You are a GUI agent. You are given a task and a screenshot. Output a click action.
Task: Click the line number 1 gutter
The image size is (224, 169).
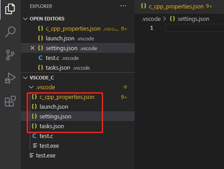coord(152,28)
